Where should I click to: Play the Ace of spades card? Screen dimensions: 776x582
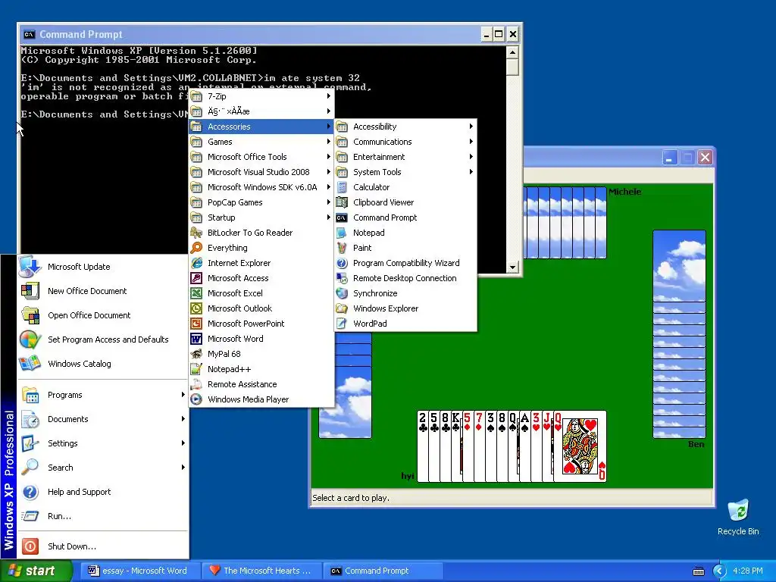pyautogui.click(x=524, y=446)
